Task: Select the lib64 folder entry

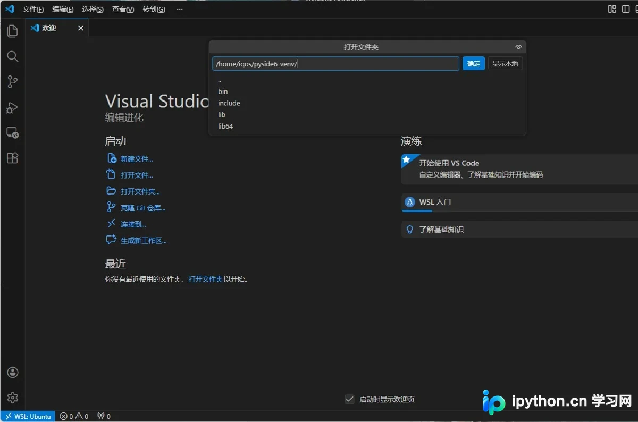Action: pyautogui.click(x=367, y=126)
